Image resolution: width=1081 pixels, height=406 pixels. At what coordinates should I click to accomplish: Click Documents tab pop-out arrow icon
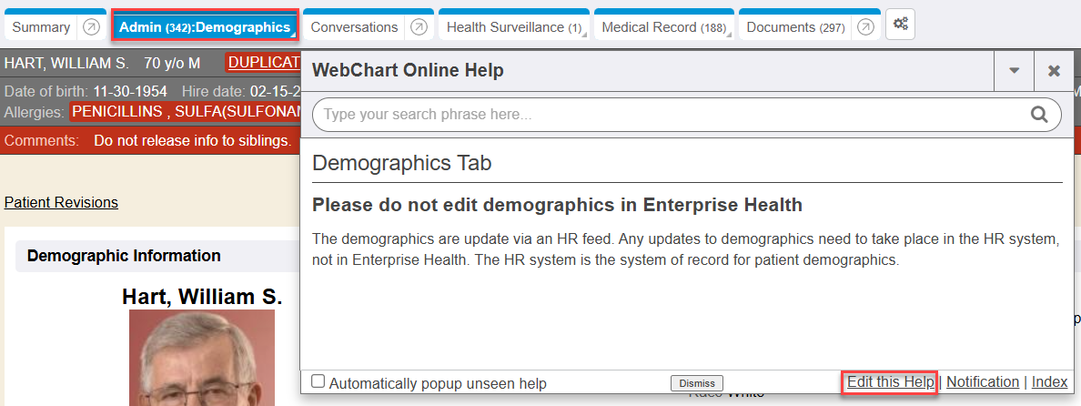[866, 27]
